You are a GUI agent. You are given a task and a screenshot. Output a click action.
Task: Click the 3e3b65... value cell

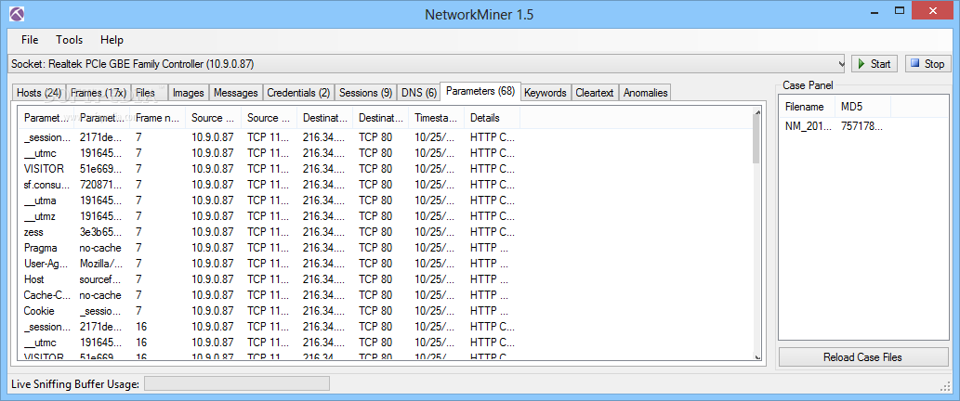coord(100,232)
